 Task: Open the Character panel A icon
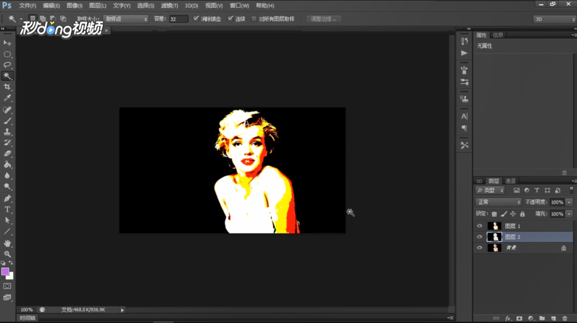[x=464, y=116]
